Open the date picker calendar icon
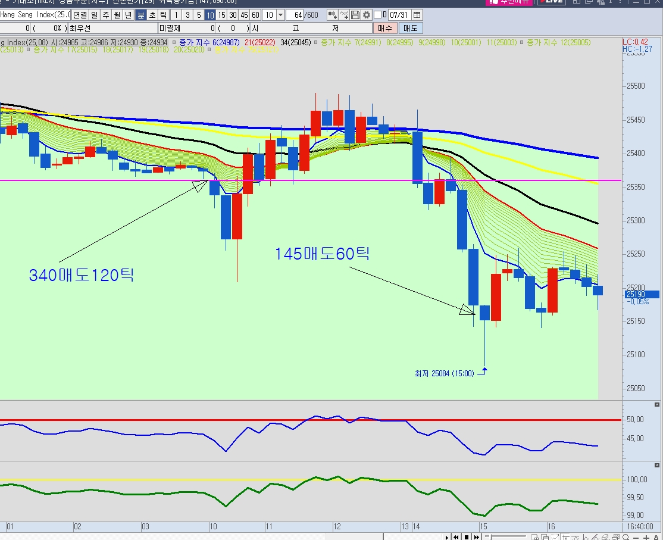Screen dimensions: 663x540 point(417,15)
